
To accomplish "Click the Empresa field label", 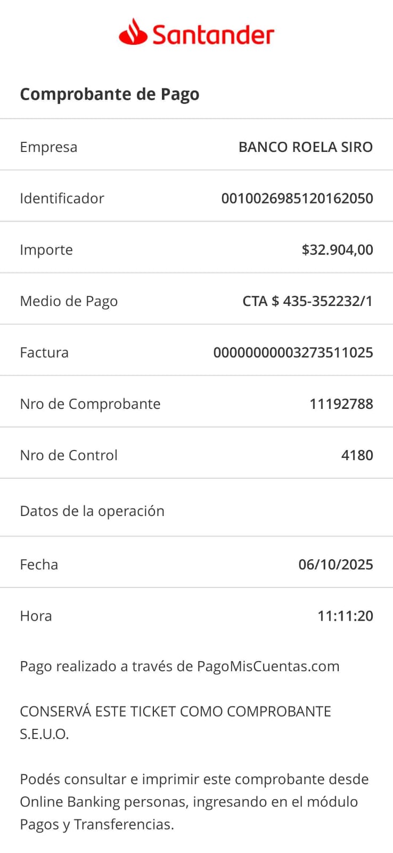I will point(48,147).
